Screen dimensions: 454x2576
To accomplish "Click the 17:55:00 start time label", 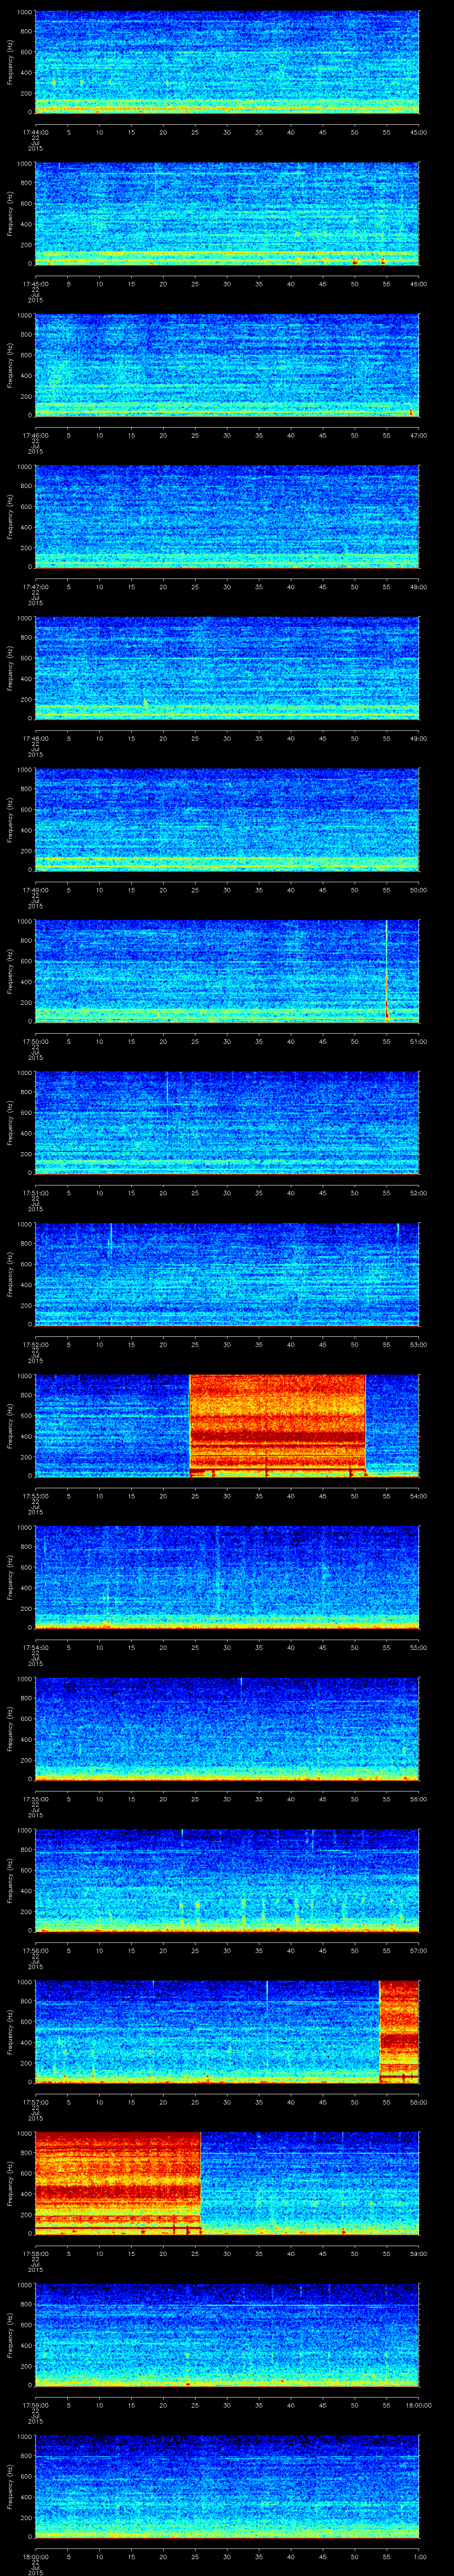I will click(35, 1799).
